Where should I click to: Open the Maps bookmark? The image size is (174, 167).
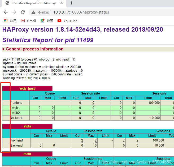tap(47, 21)
